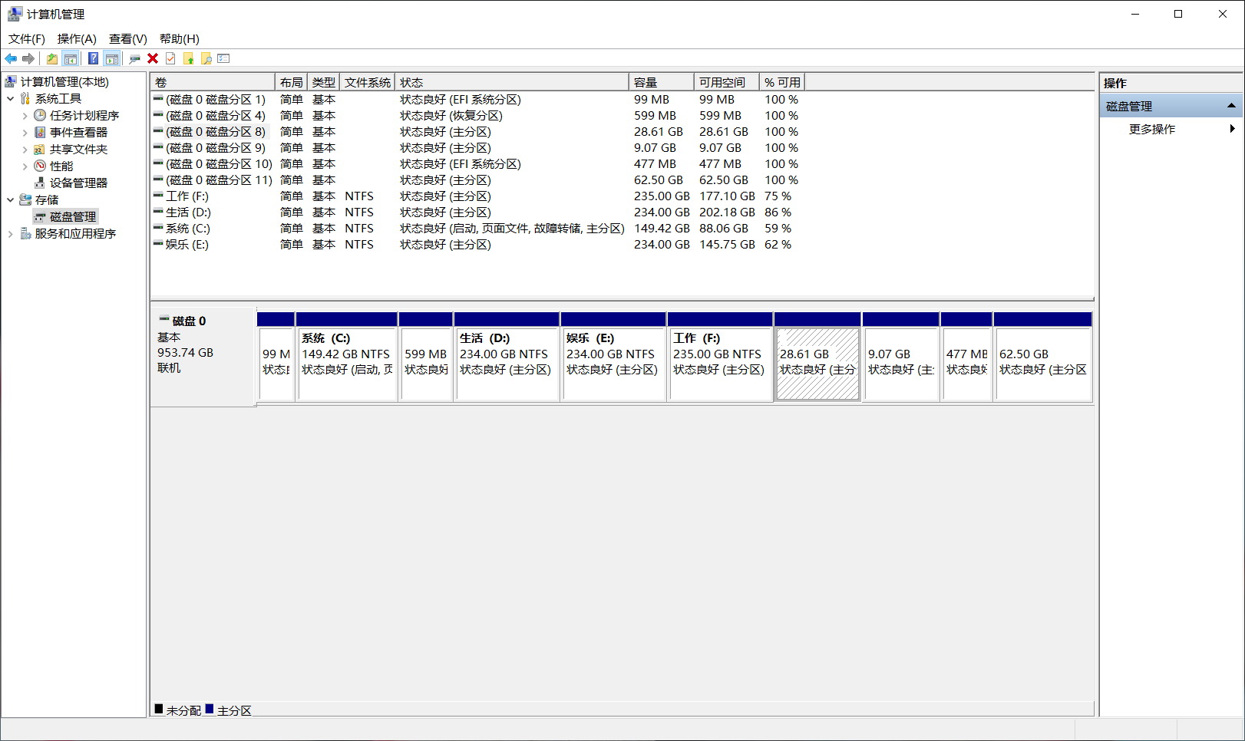Click the properties checkmark page icon
Screen dimensions: 1245x741
[170, 58]
